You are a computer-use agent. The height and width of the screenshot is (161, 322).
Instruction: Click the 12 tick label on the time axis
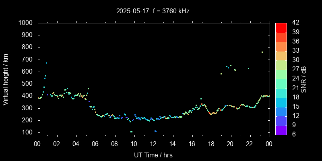[x=153, y=144]
